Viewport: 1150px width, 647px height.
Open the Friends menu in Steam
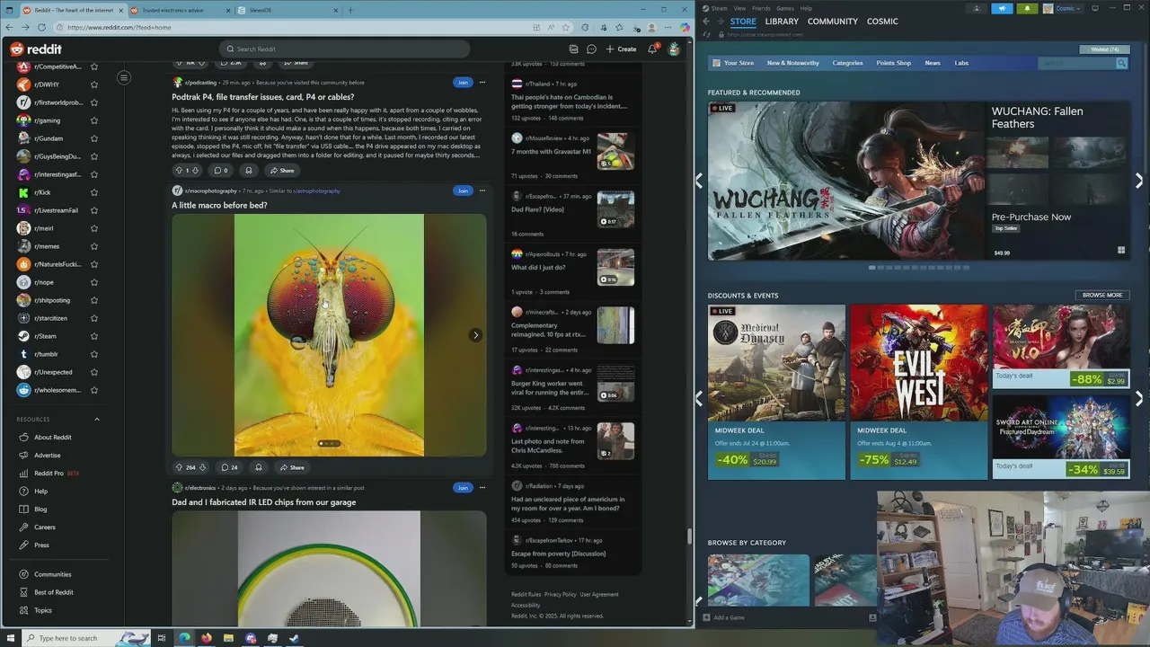pyautogui.click(x=761, y=8)
